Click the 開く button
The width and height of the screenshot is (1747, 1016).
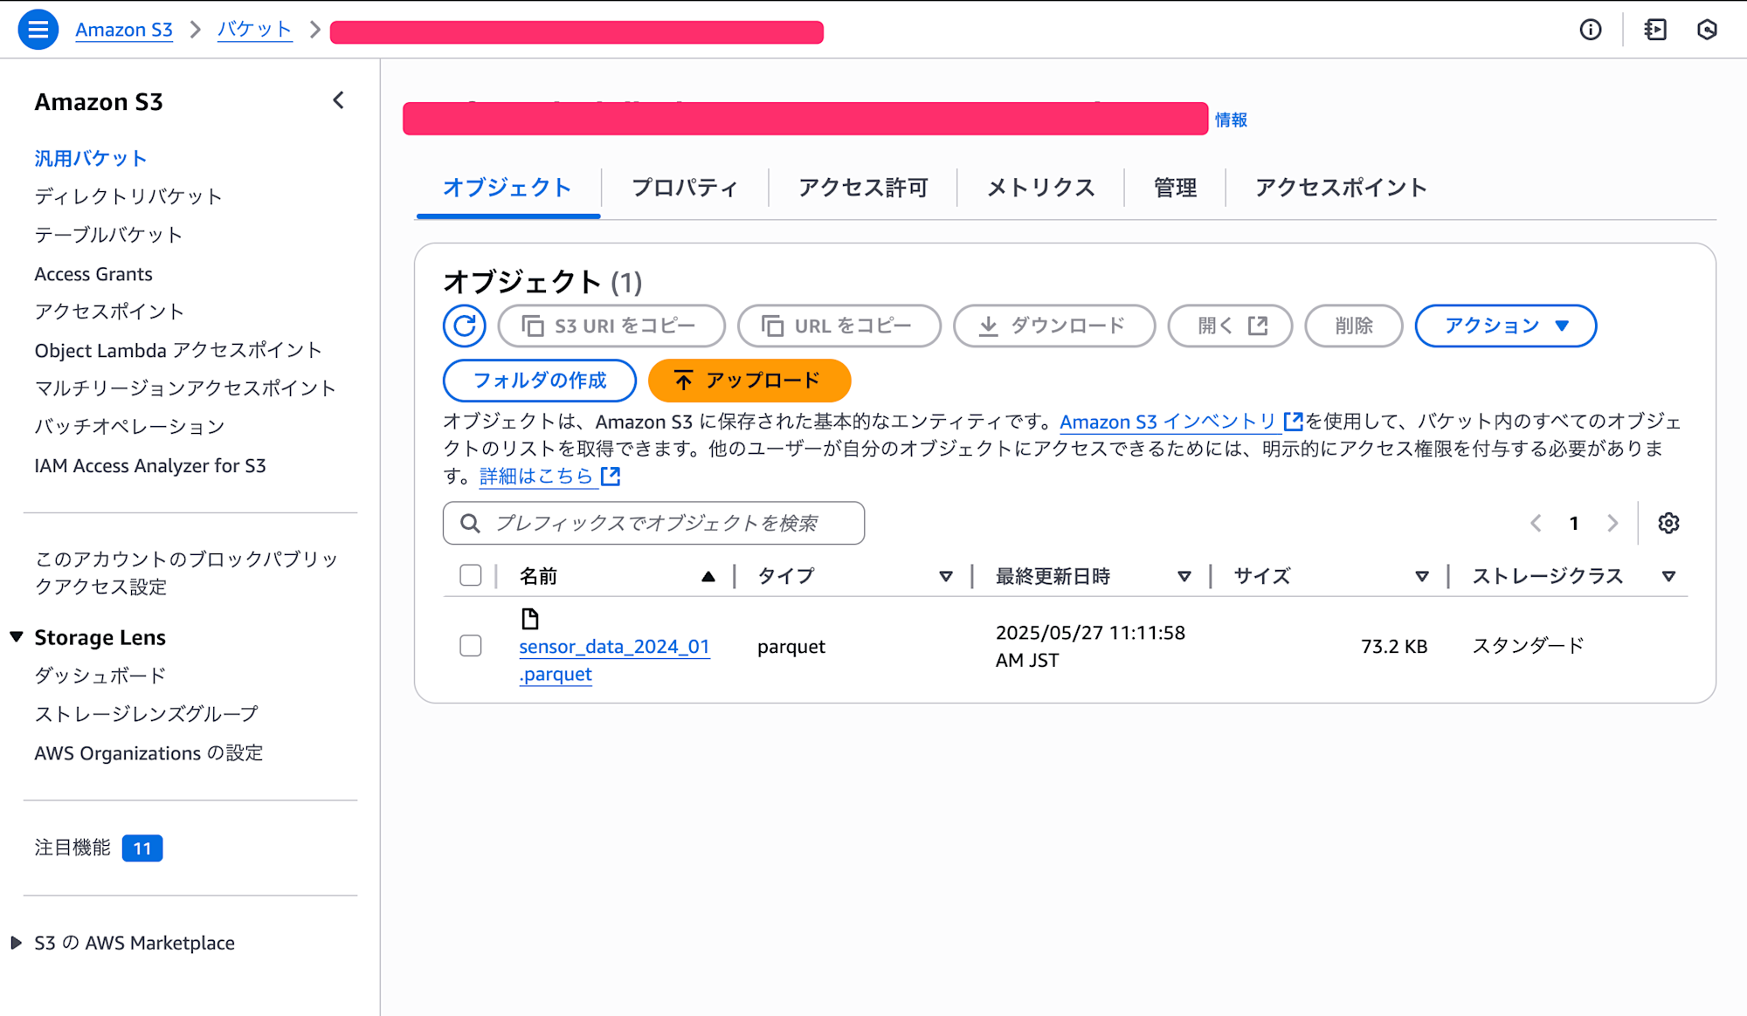(x=1230, y=326)
